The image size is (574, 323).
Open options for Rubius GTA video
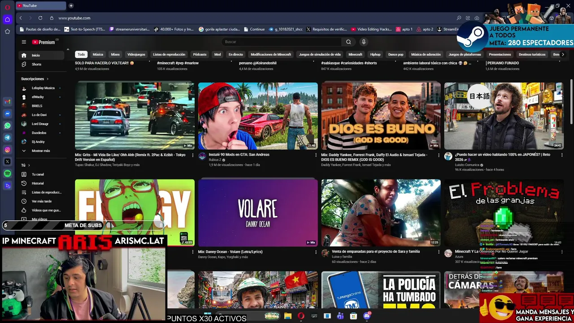(x=316, y=155)
